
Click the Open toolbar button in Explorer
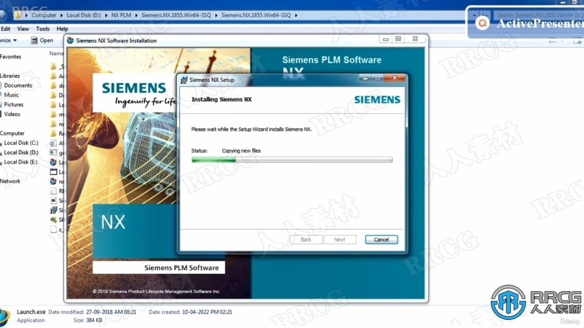(42, 41)
